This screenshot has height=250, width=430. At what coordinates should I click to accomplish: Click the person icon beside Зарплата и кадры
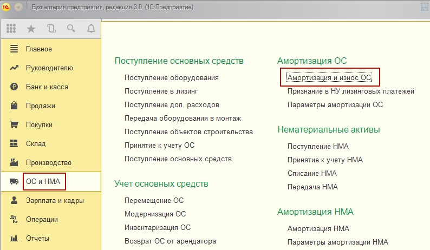point(14,200)
